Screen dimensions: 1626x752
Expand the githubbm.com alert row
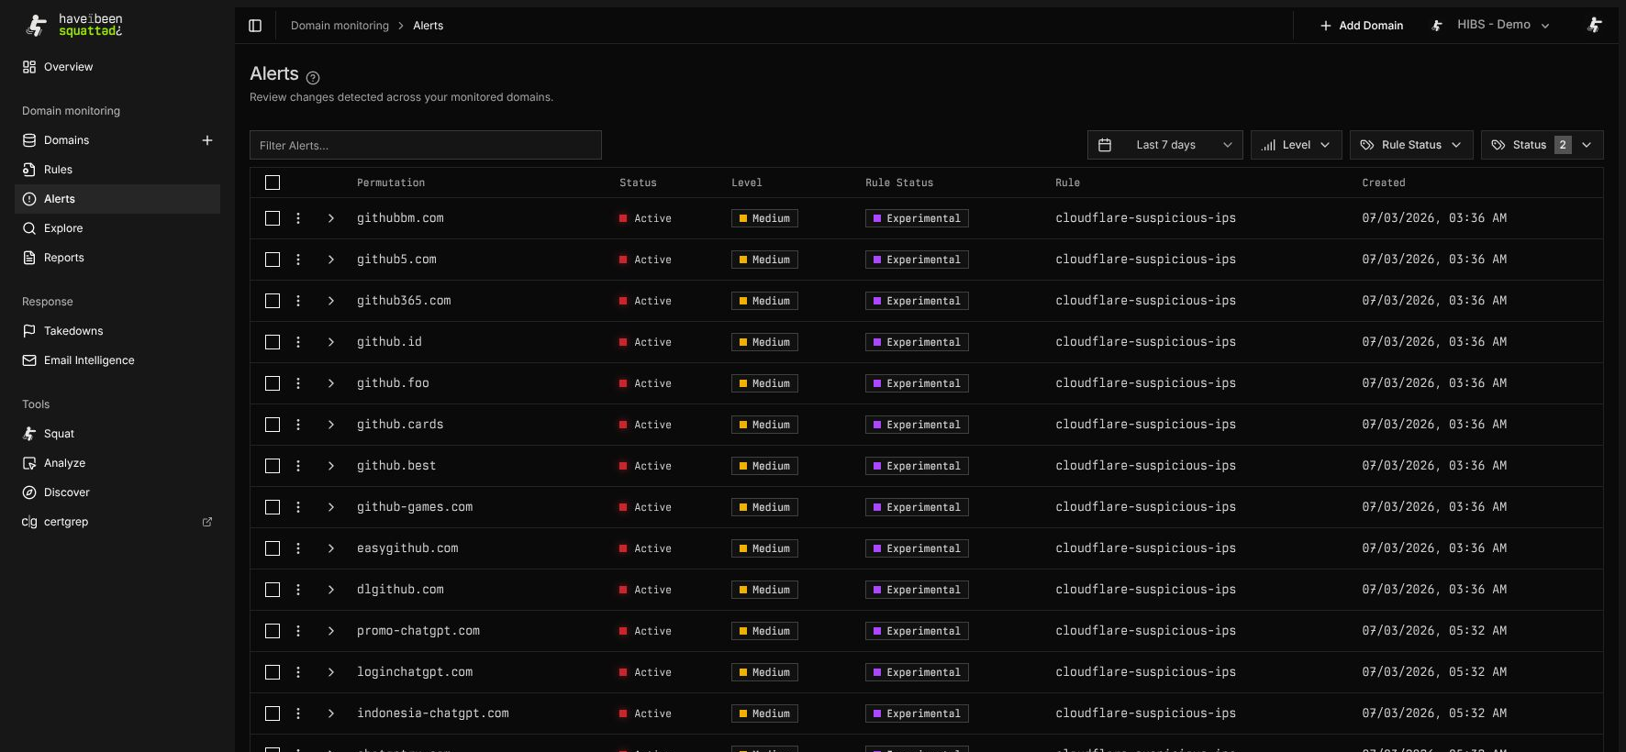coord(331,218)
